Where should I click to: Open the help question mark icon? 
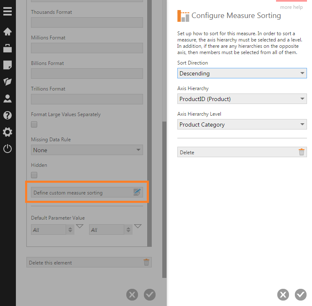pos(8,115)
